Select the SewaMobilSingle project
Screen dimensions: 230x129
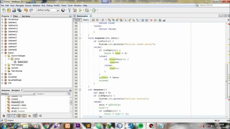(x=15, y=80)
